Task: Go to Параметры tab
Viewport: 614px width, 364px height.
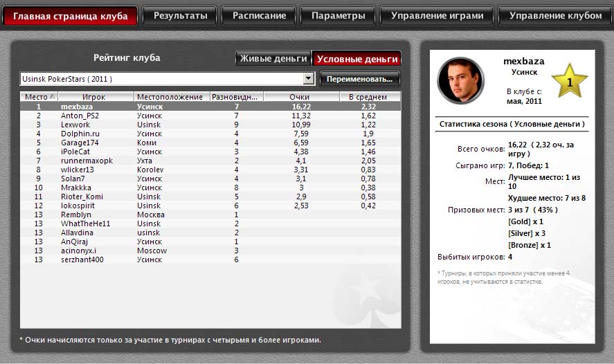Action: [338, 16]
